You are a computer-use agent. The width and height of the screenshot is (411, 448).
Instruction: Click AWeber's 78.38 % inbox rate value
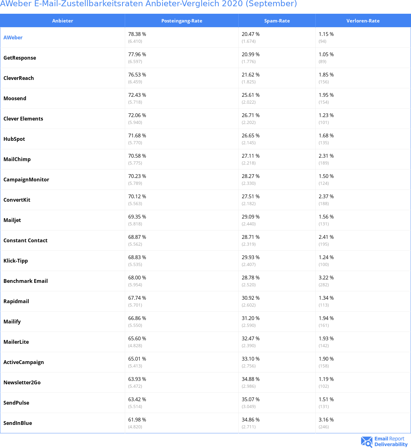point(137,34)
